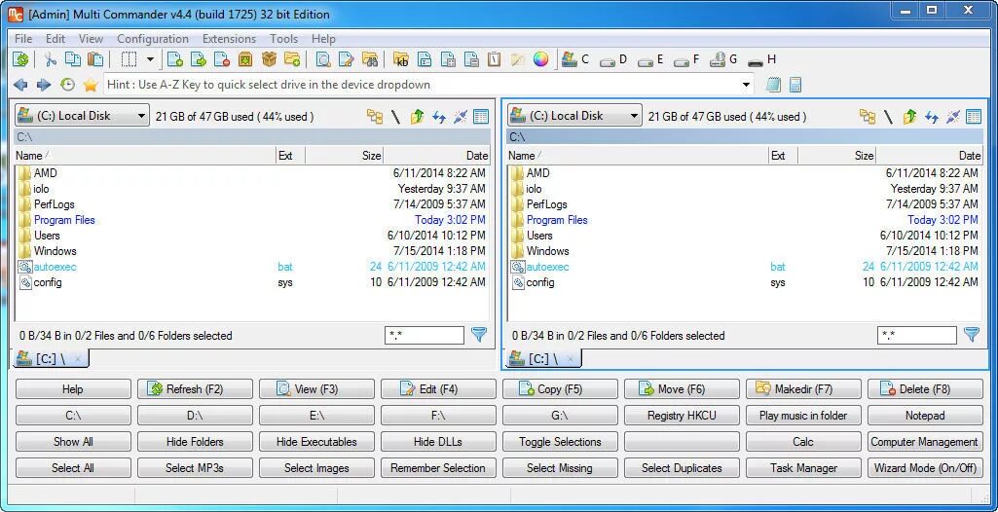
Task: Open the selection dropdown arrow in toolbar
Action: tap(150, 59)
